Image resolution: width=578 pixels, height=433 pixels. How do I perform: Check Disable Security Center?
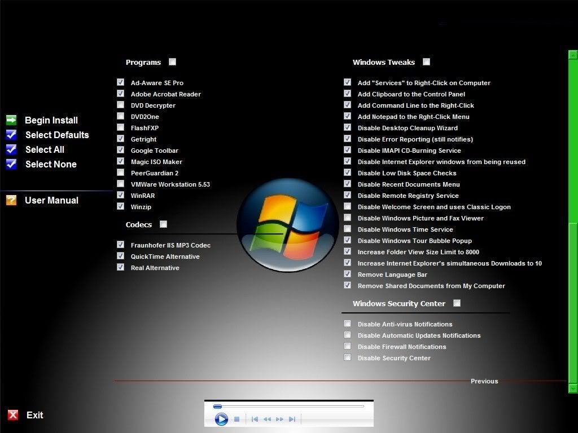(347, 357)
